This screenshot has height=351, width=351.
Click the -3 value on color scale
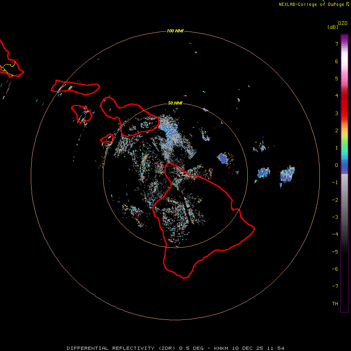click(x=335, y=217)
